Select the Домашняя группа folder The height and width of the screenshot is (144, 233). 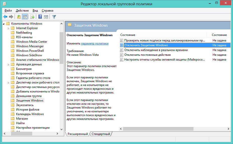point(29,96)
